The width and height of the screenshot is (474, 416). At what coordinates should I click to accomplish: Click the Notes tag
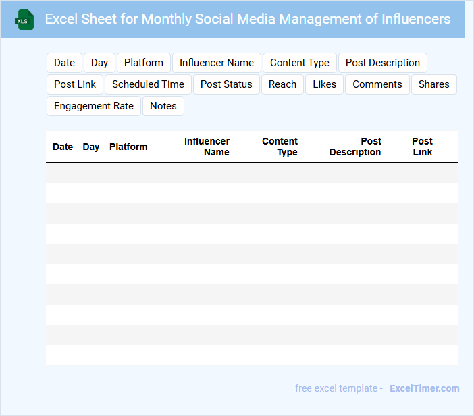163,106
